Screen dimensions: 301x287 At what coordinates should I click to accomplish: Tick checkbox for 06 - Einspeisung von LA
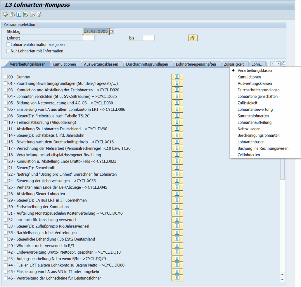pyautogui.click(x=6, y=110)
